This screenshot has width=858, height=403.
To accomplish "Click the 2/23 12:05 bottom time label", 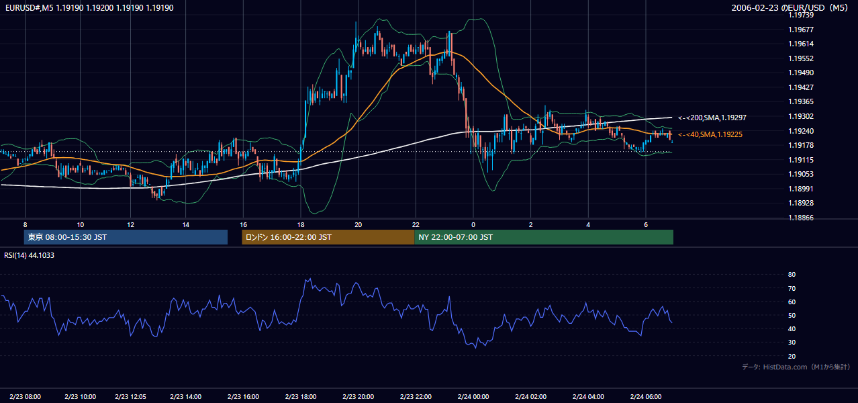I will [130, 396].
